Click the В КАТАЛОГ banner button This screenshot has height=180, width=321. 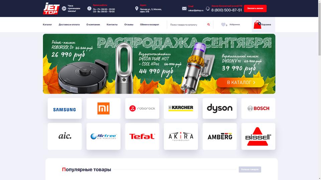240,82
